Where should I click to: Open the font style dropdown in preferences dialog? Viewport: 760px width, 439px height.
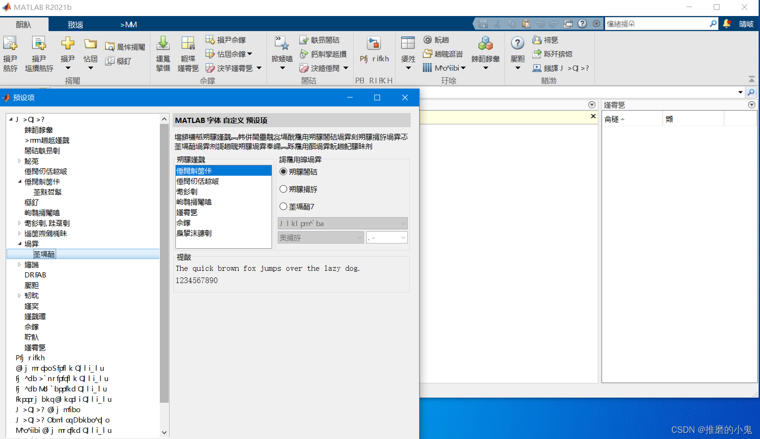pyautogui.click(x=321, y=237)
